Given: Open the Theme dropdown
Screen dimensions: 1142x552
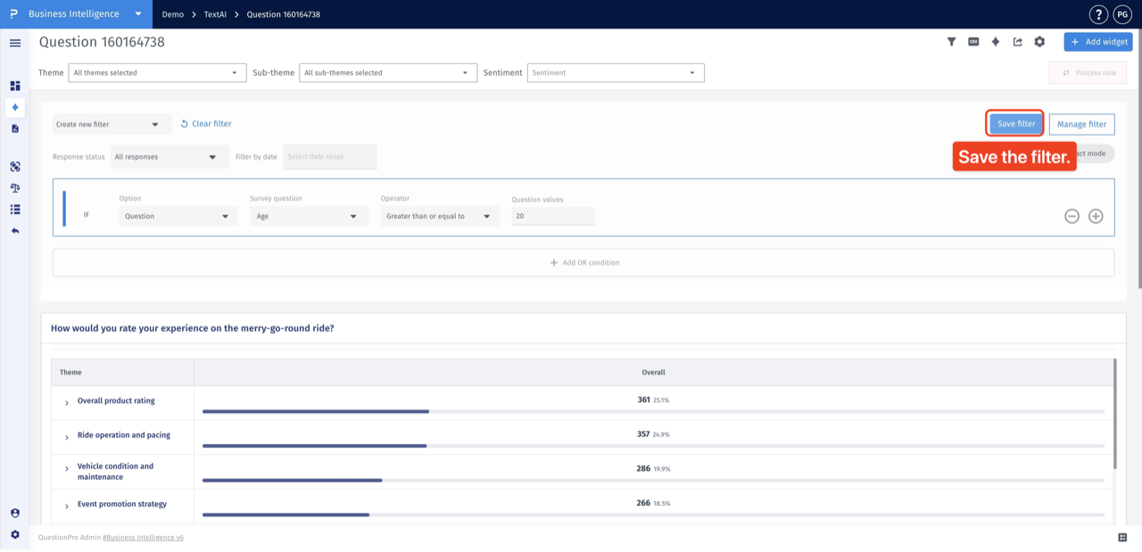Looking at the screenshot, I should point(157,73).
